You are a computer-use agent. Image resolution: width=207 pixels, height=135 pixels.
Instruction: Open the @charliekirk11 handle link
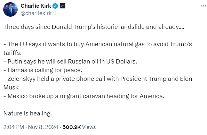click(38, 13)
